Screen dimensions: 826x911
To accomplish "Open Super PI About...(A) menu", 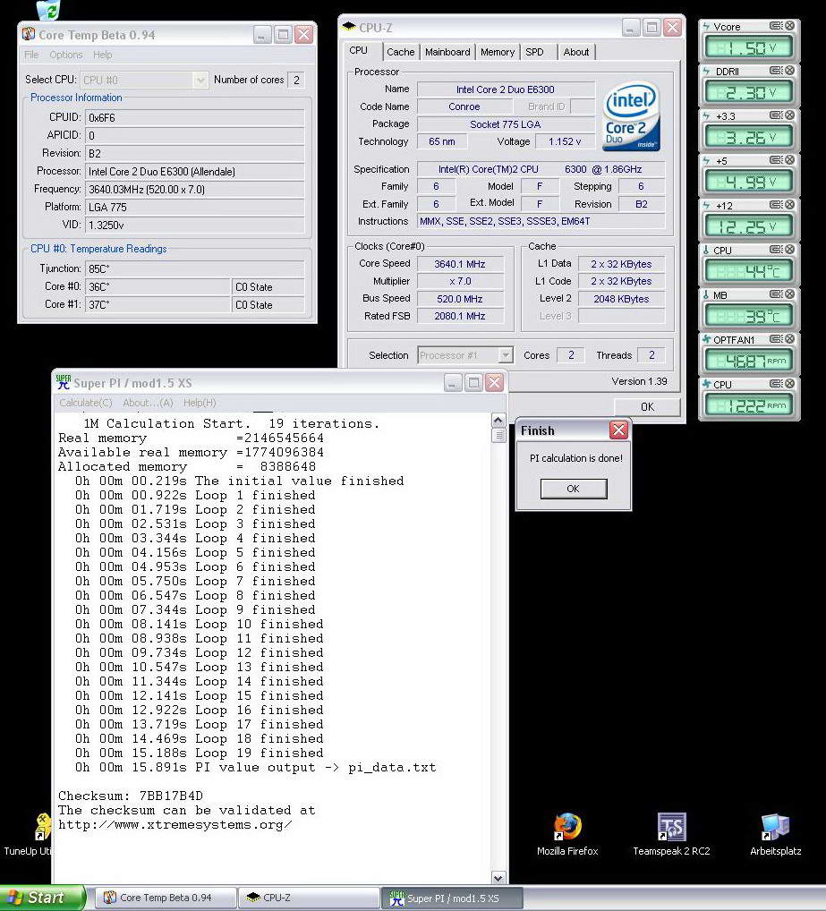I will (x=148, y=402).
